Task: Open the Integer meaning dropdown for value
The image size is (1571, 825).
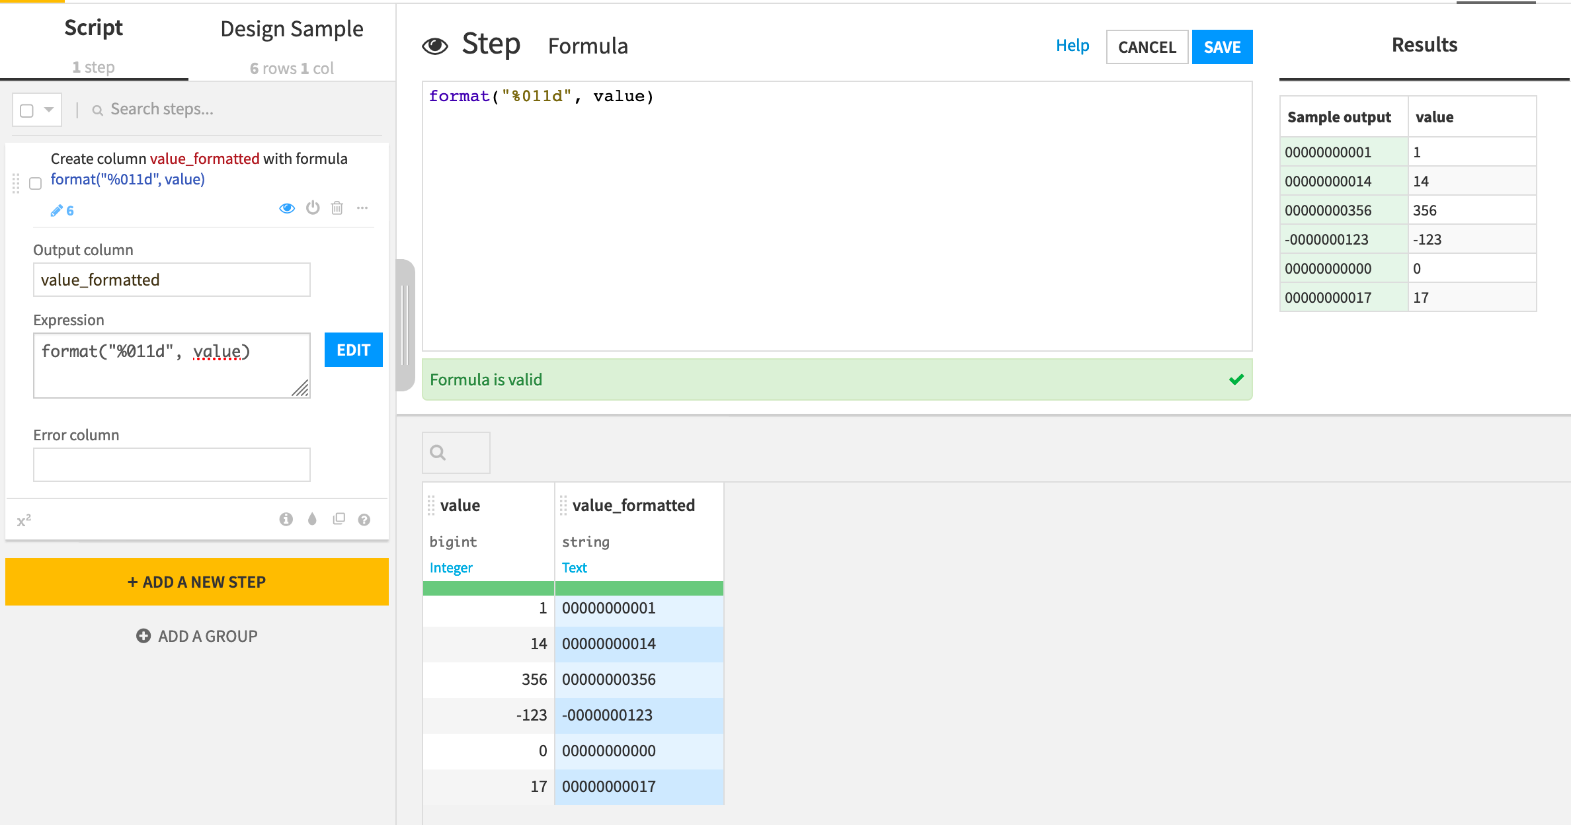Action: tap(451, 568)
